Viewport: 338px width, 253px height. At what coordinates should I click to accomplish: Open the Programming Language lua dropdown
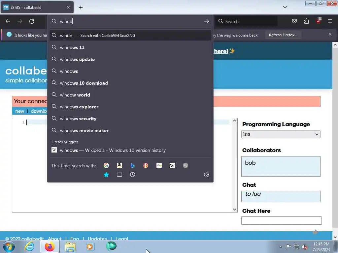(281, 134)
